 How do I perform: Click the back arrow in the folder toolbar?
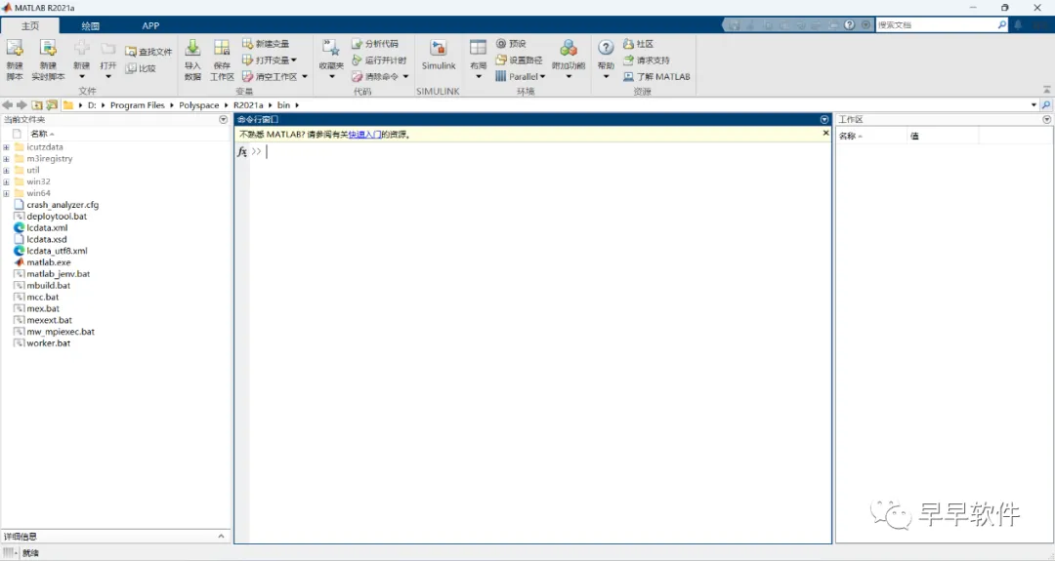[x=8, y=104]
